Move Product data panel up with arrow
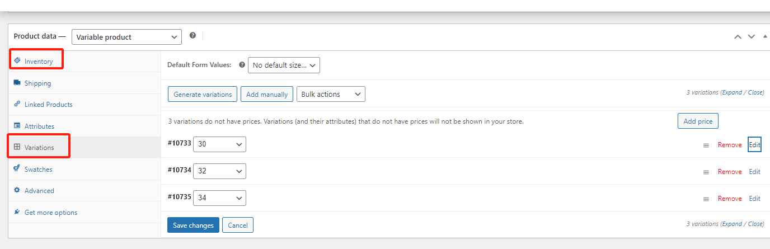 coord(738,37)
